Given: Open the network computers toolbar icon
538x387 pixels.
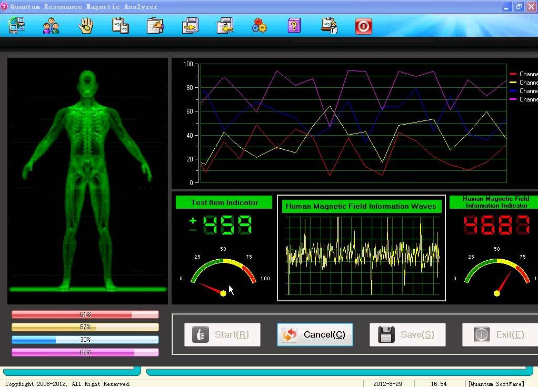Looking at the screenshot, I should click(x=17, y=26).
